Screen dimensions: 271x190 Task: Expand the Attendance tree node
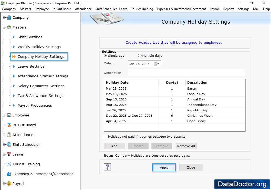[x=4, y=135]
